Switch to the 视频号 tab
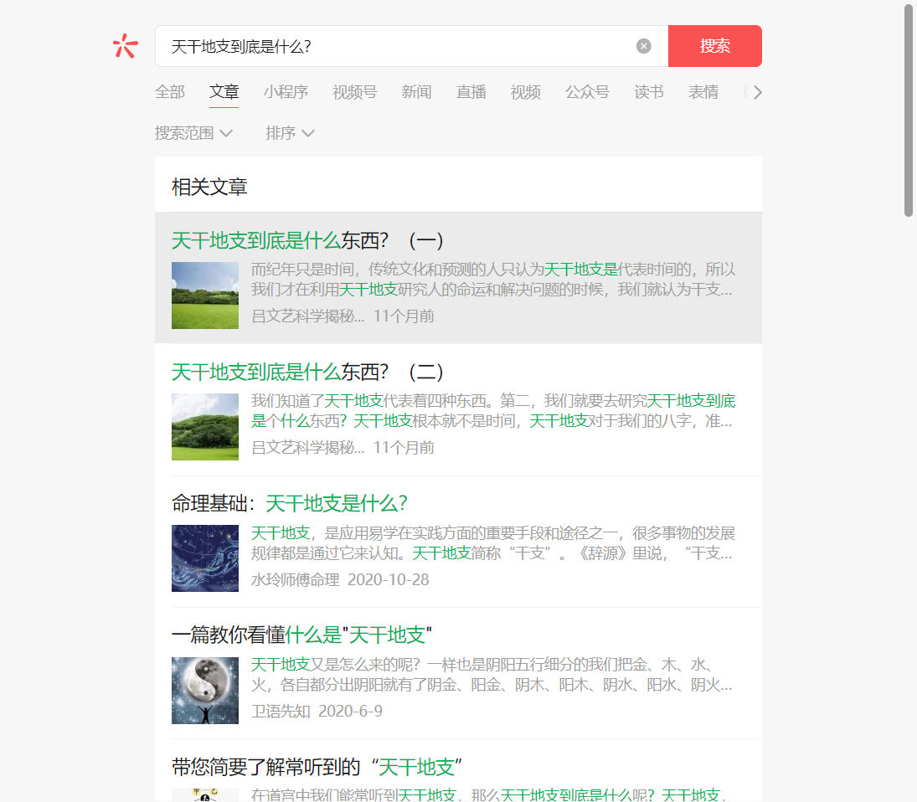Image resolution: width=917 pixels, height=802 pixels. coord(354,92)
